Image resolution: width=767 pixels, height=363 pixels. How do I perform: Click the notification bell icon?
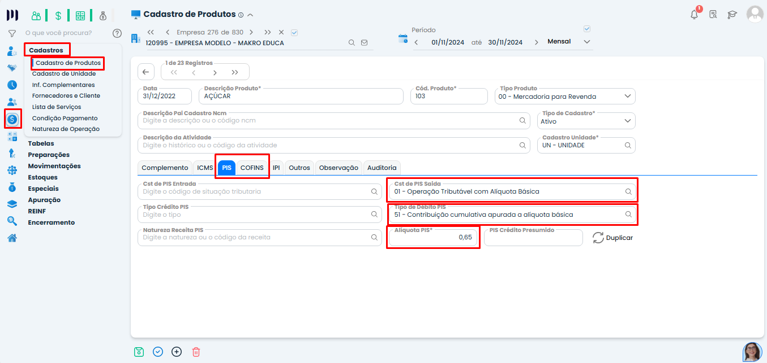(x=694, y=15)
